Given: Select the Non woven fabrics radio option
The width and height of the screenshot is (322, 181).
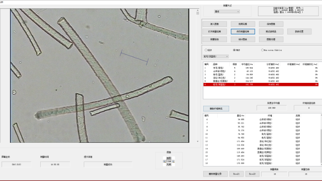Looking at the screenshot, I should pyautogui.click(x=262, y=50).
